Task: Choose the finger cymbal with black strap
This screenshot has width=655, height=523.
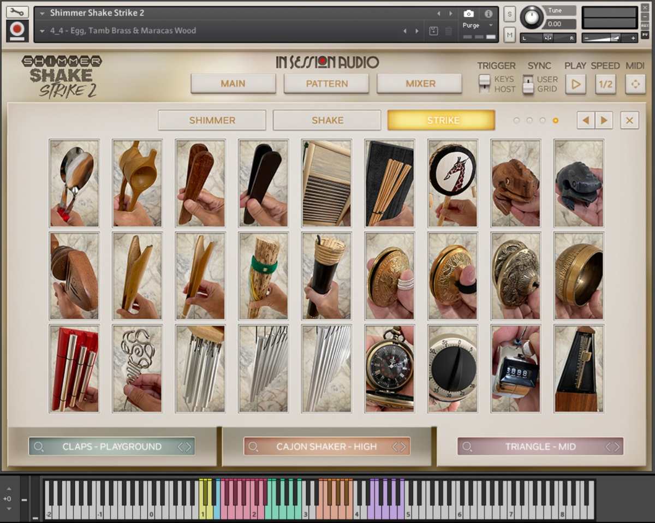Action: coord(452,276)
